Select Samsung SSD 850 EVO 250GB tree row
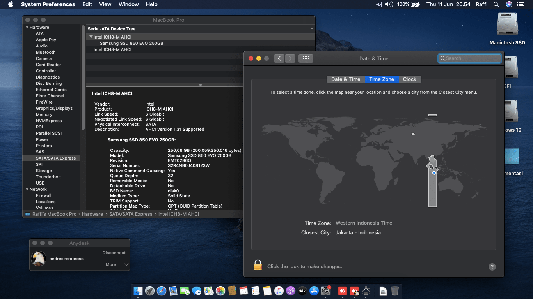This screenshot has width=533, height=299. point(201,43)
